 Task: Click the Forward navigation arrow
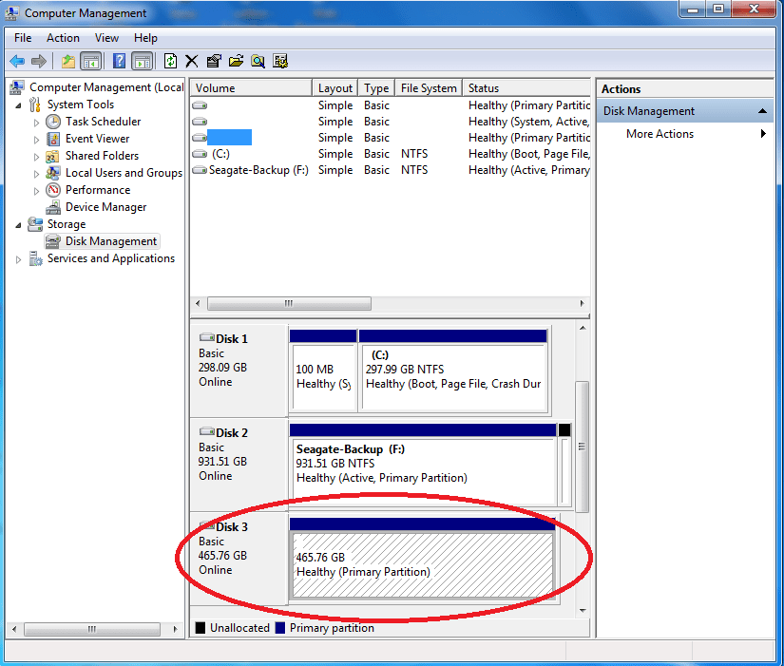click(38, 61)
